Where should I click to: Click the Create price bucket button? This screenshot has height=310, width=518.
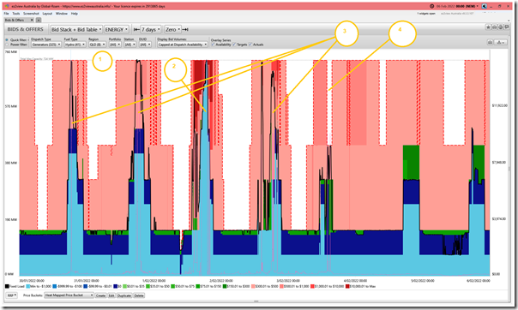pos(100,295)
